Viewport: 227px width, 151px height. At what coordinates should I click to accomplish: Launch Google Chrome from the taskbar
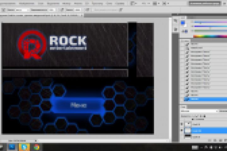coord(36,147)
